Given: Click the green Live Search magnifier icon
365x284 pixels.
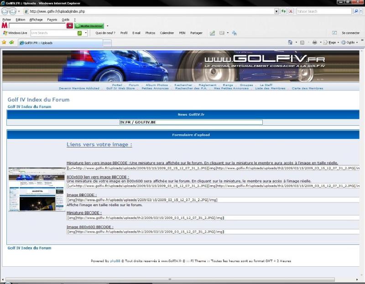Looking at the screenshot, I should (79, 33).
